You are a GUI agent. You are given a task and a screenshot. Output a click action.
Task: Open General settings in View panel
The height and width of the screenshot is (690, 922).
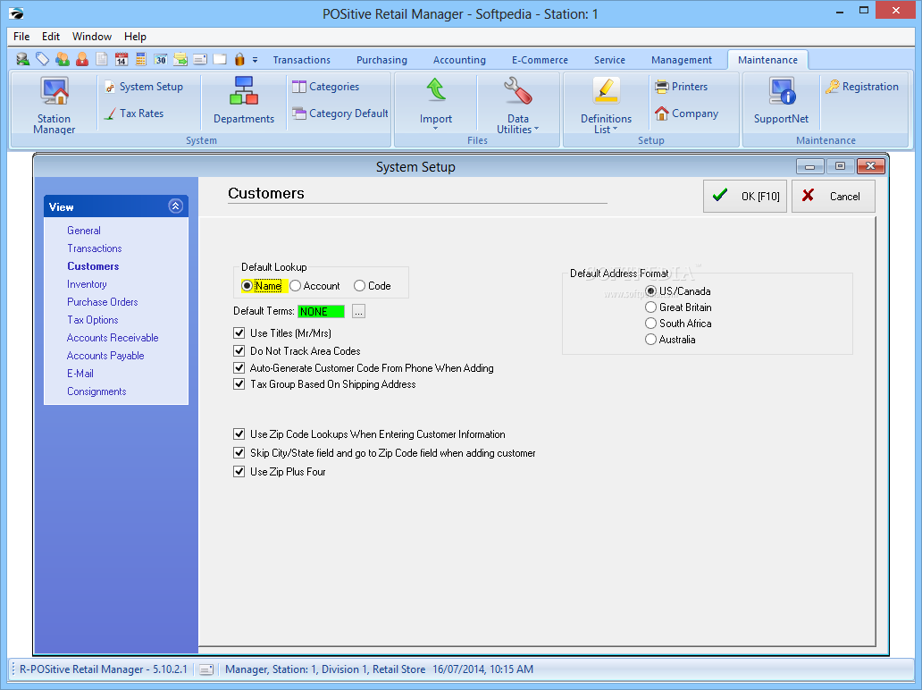tap(83, 231)
